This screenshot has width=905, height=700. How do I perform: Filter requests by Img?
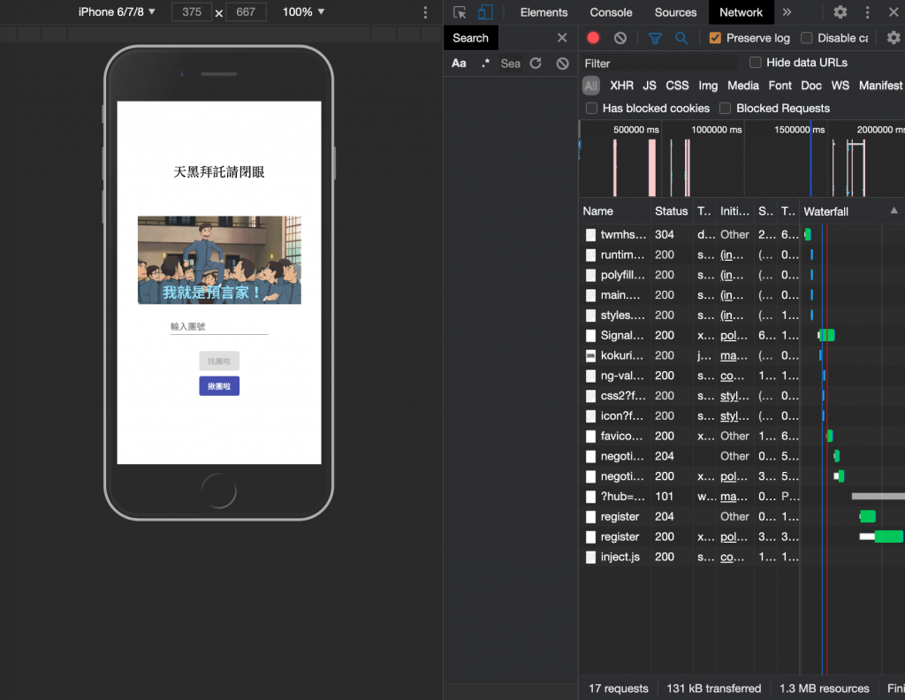(x=708, y=86)
